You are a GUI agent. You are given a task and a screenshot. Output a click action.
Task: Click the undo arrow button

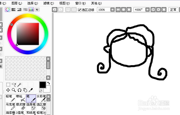point(55,10)
